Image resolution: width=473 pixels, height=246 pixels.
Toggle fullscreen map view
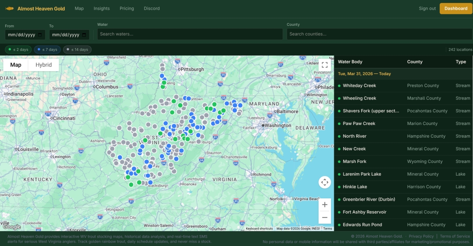tap(325, 65)
